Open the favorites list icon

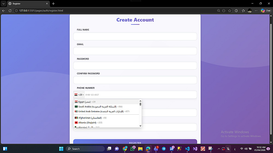[243, 11]
